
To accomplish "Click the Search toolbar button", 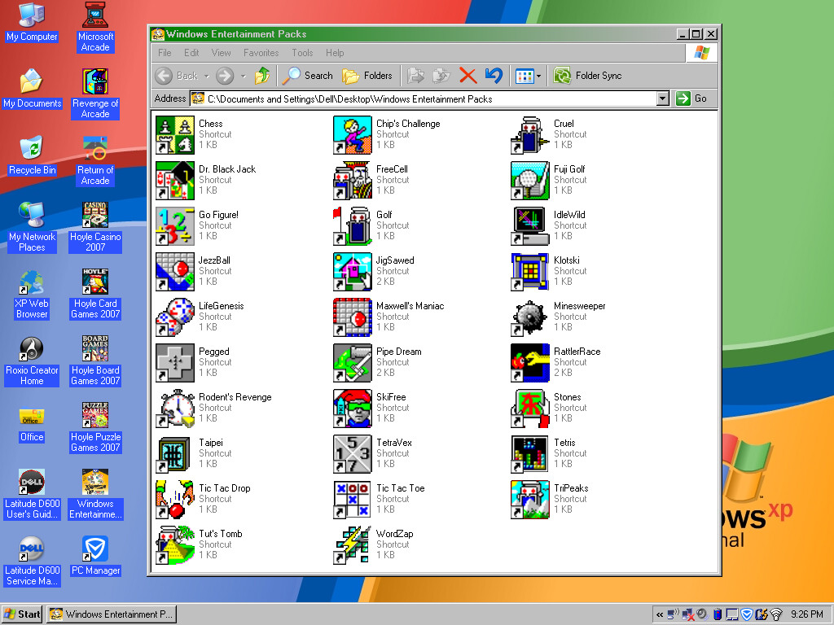I will 307,76.
